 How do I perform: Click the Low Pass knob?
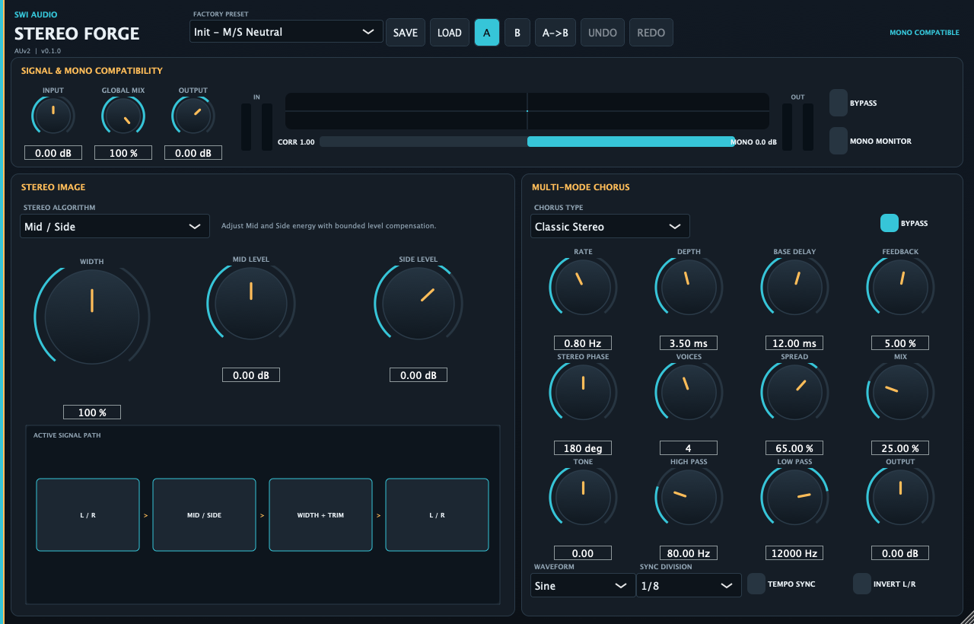[794, 497]
